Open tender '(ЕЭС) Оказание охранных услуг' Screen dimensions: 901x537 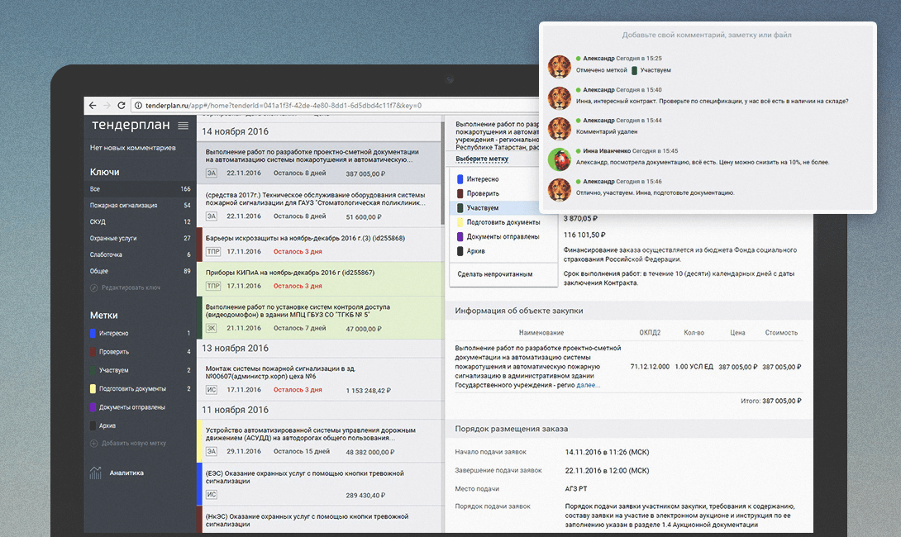tap(321, 484)
